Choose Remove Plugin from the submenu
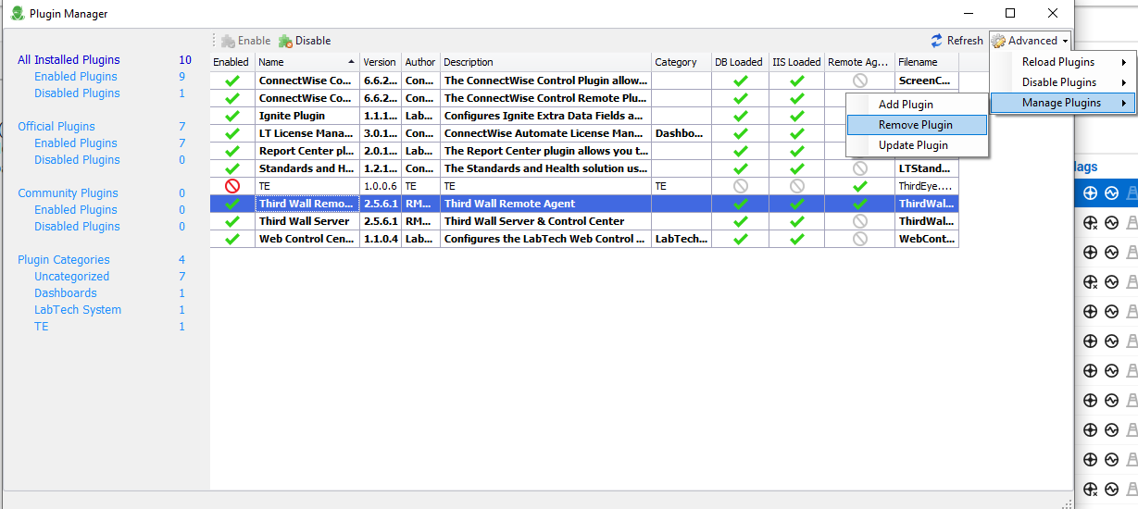This screenshot has width=1138, height=509. click(x=917, y=125)
